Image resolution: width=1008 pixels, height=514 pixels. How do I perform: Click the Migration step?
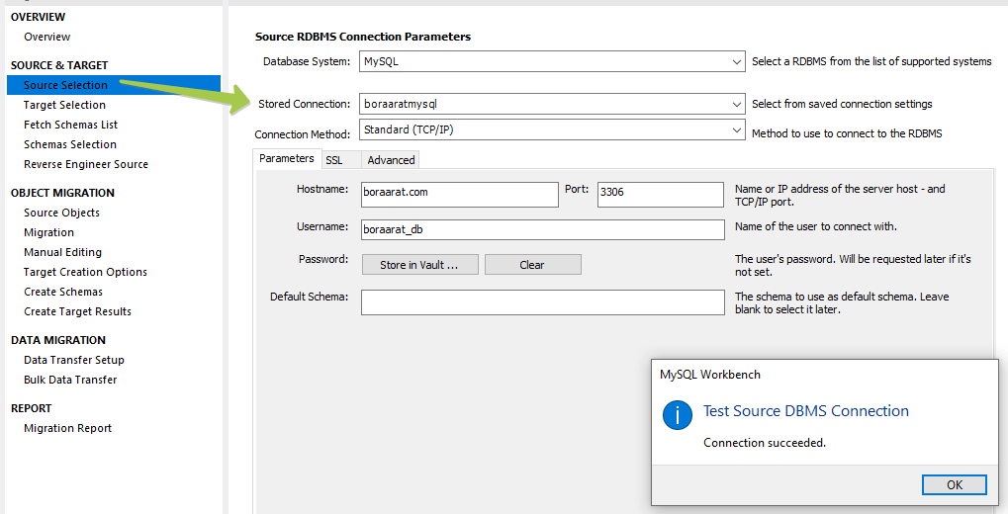click(x=48, y=232)
